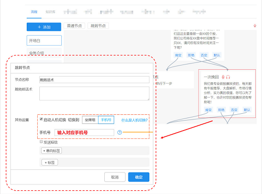Click 否定 branch on the upper node
This screenshot has width=262, height=194.
204,55
